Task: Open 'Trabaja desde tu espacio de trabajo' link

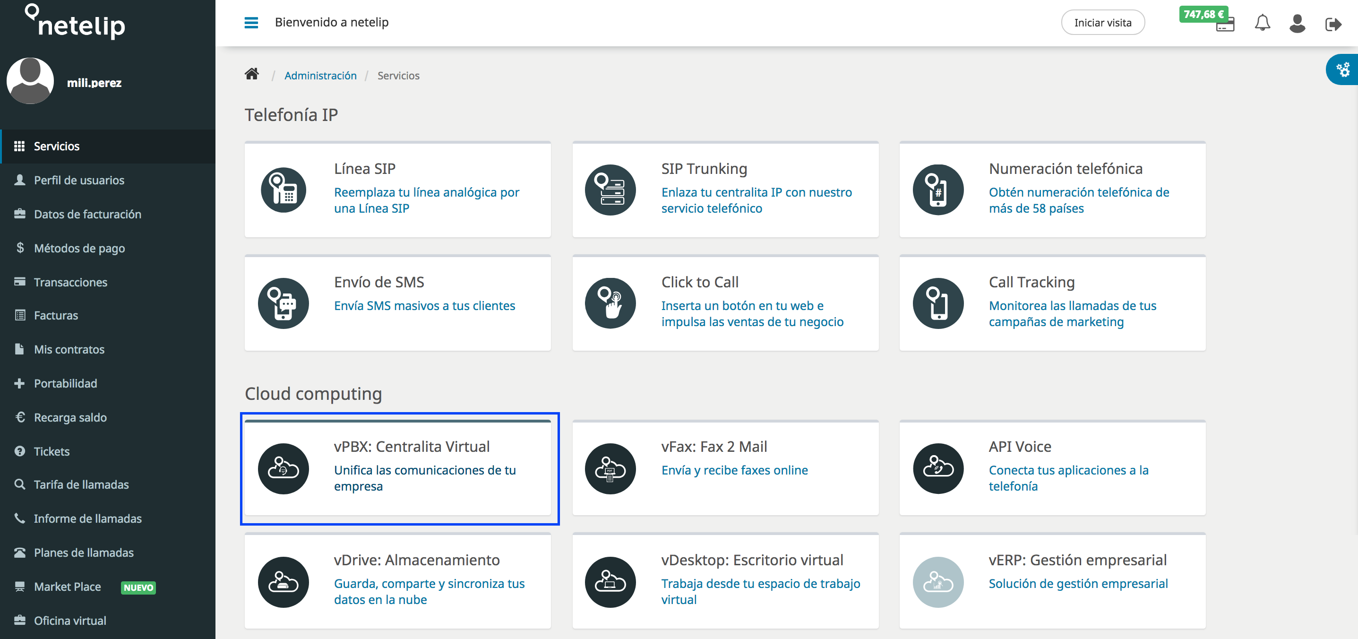Action: pos(761,592)
